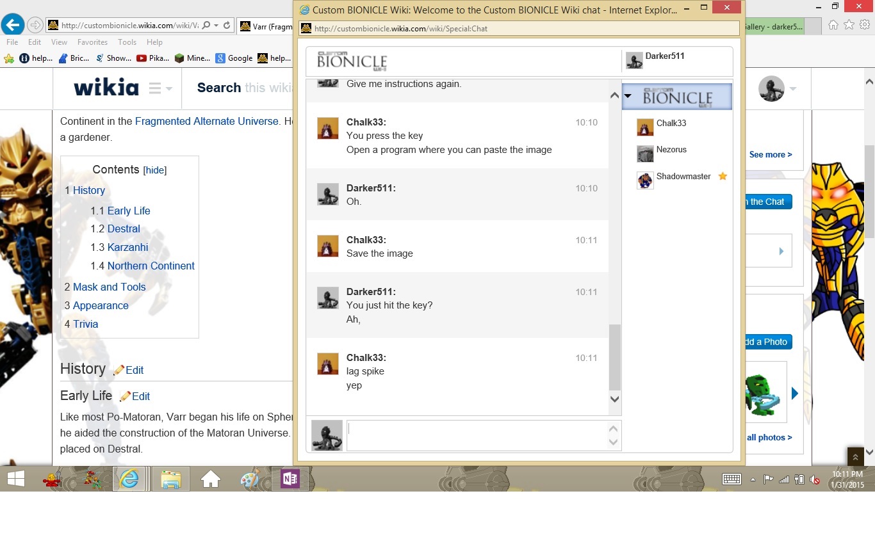Click the Action Center flag icon

pos(768,479)
